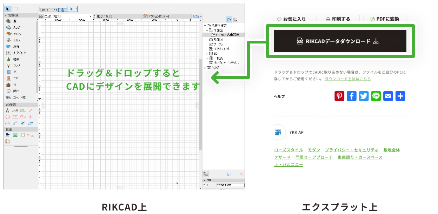
Task: Collapse the 平面図 folder in navigator
Action: click(x=207, y=30)
